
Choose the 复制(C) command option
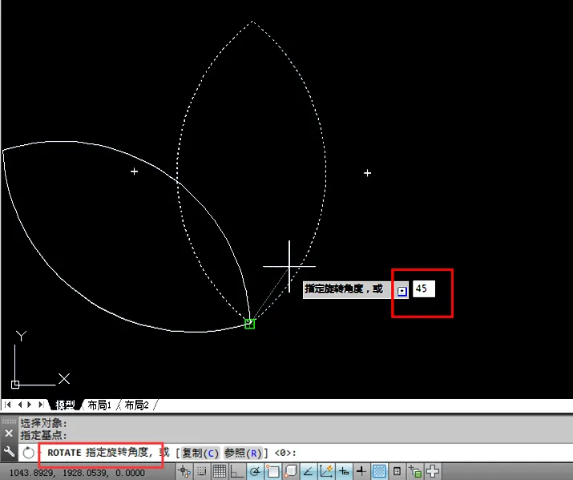click(x=200, y=453)
